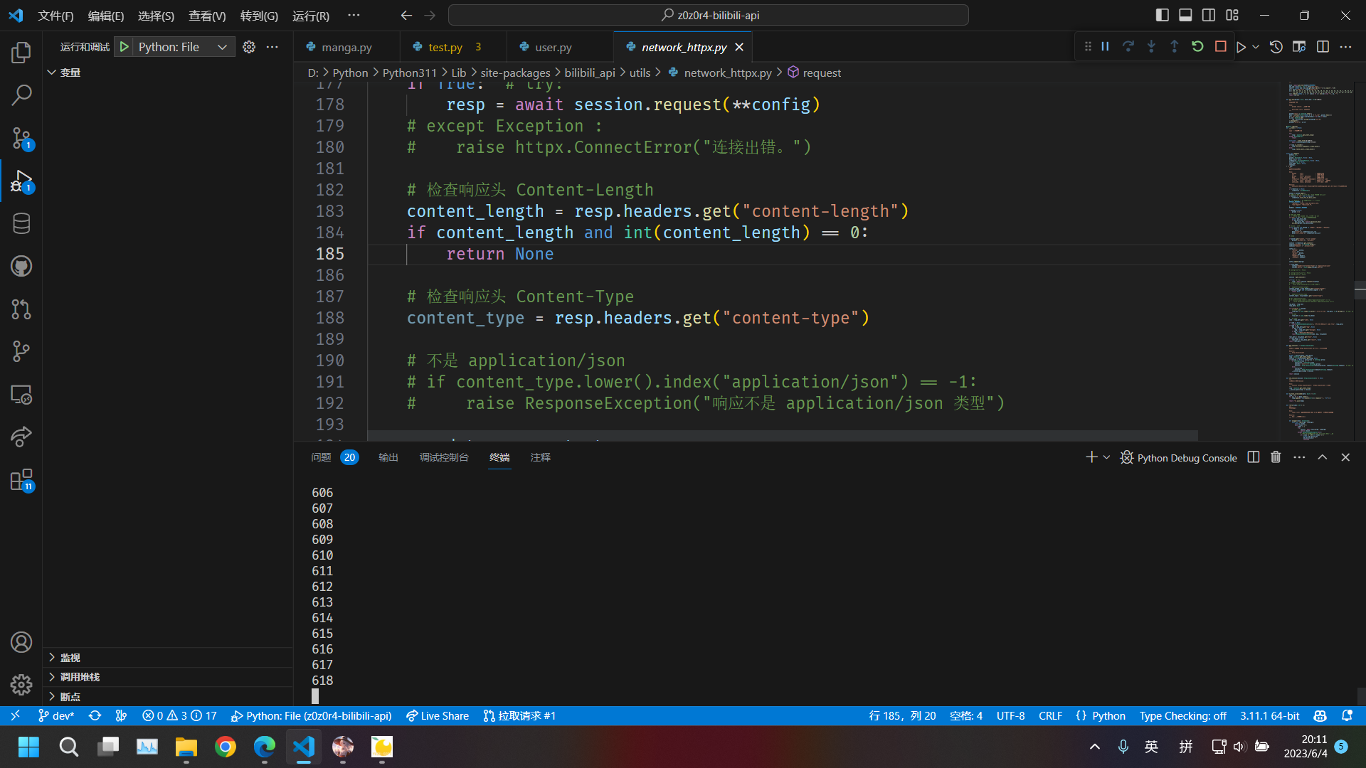Click the Step Over debug icon
This screenshot has width=1366, height=768.
tap(1128, 46)
